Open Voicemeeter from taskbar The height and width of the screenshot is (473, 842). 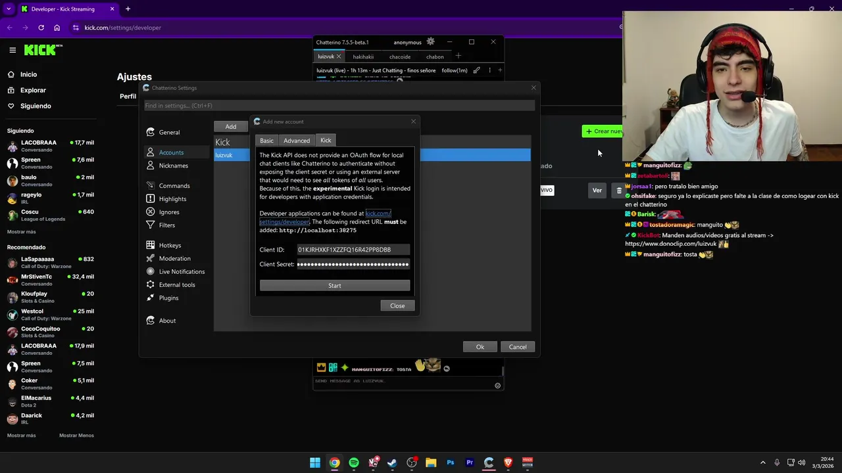pos(528,462)
